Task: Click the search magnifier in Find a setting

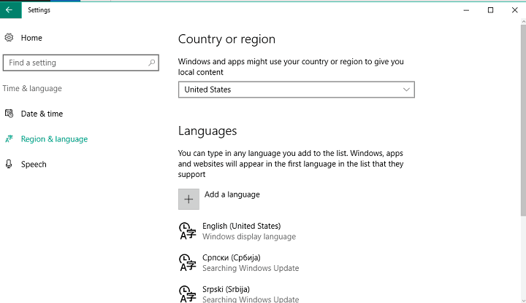Action: [x=152, y=63]
